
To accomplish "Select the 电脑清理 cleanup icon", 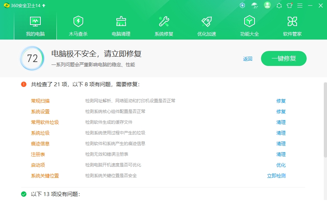I will 121,25.
